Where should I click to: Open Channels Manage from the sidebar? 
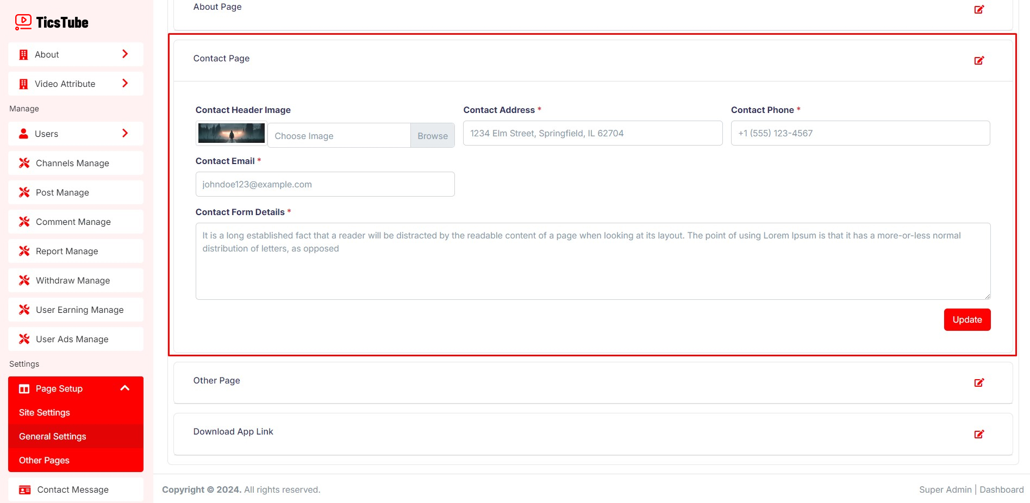72,163
